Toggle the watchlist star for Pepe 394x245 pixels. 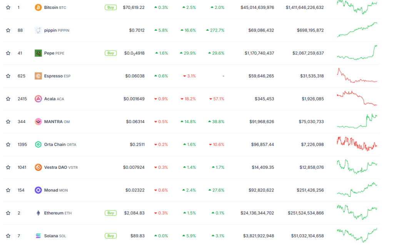(8, 53)
